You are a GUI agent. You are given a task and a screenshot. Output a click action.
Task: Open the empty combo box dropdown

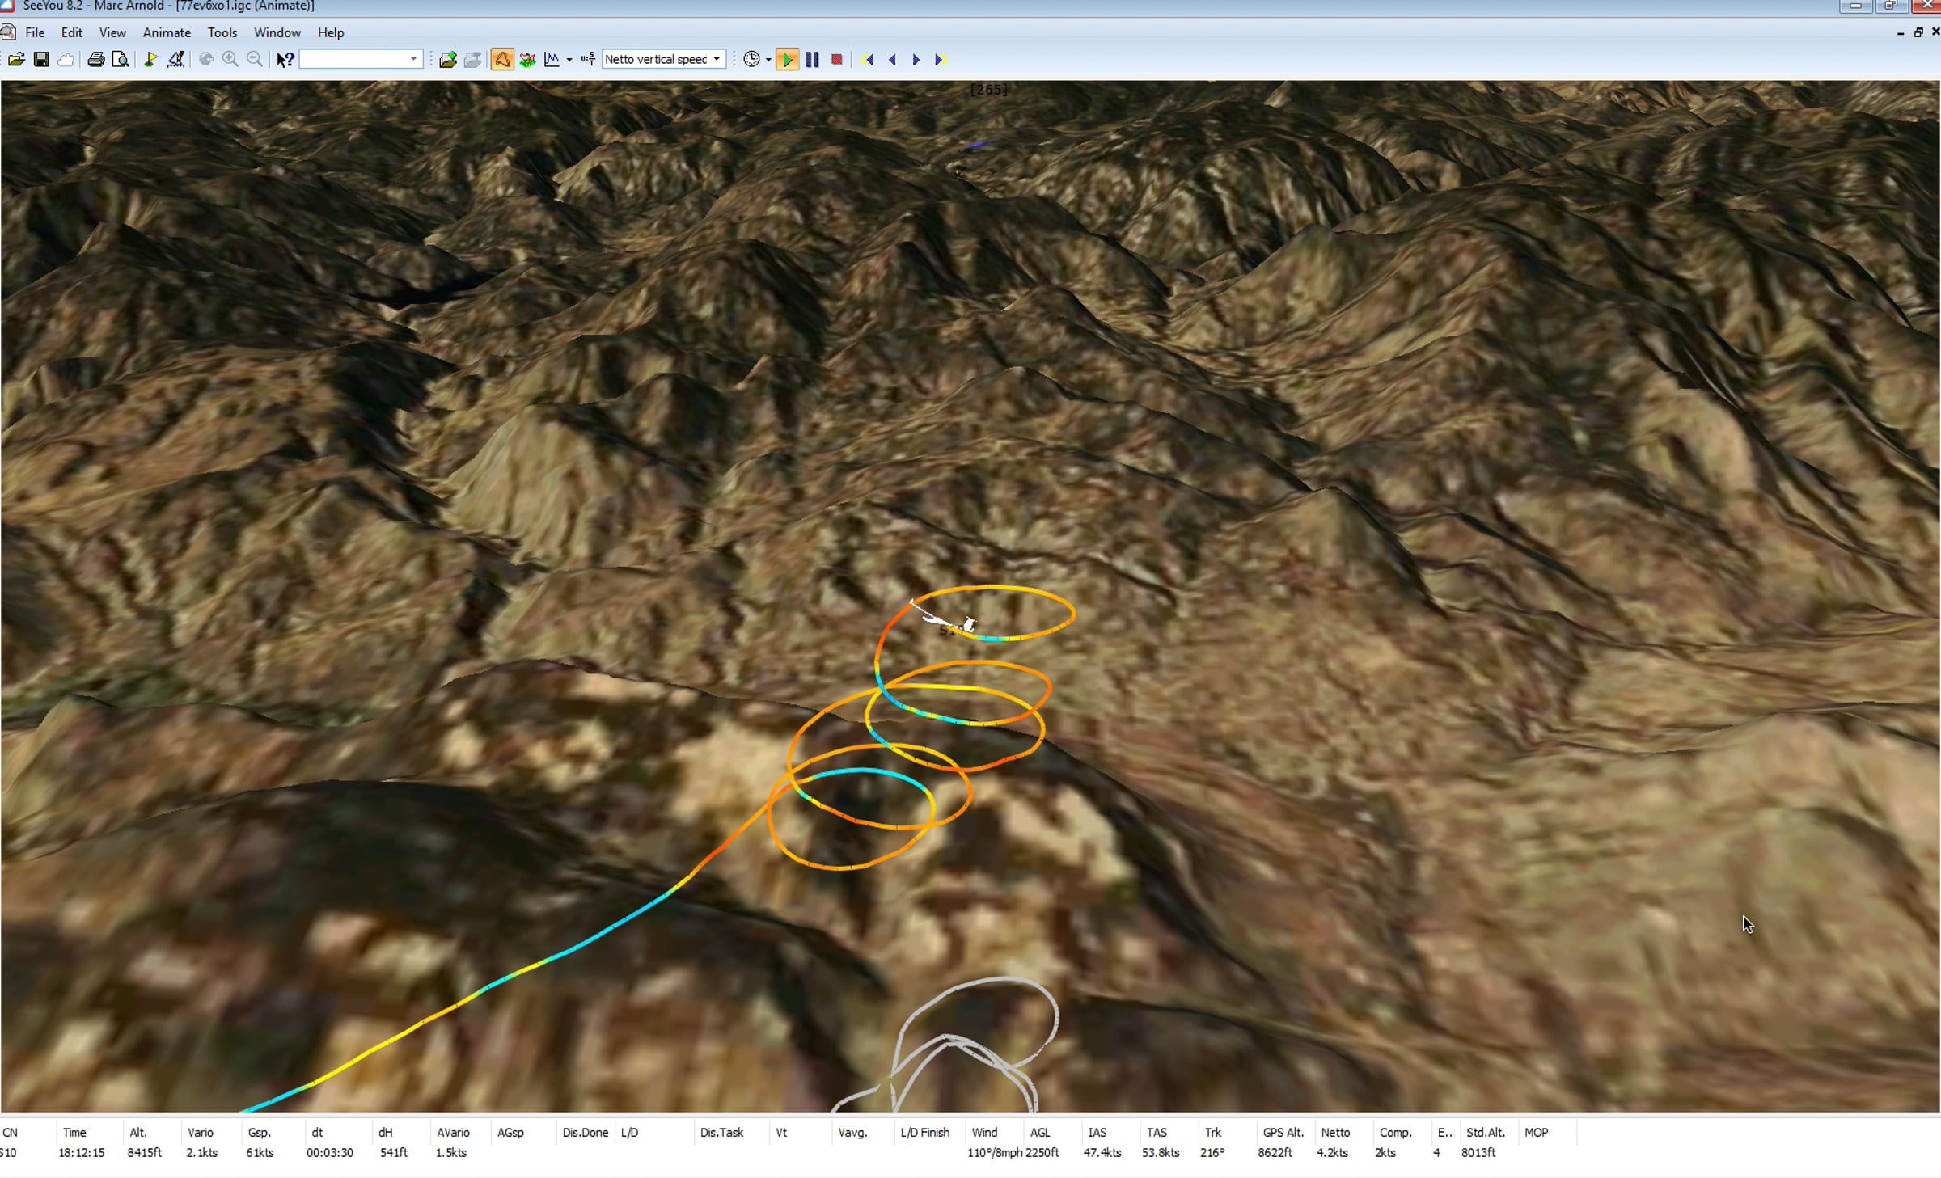click(413, 59)
